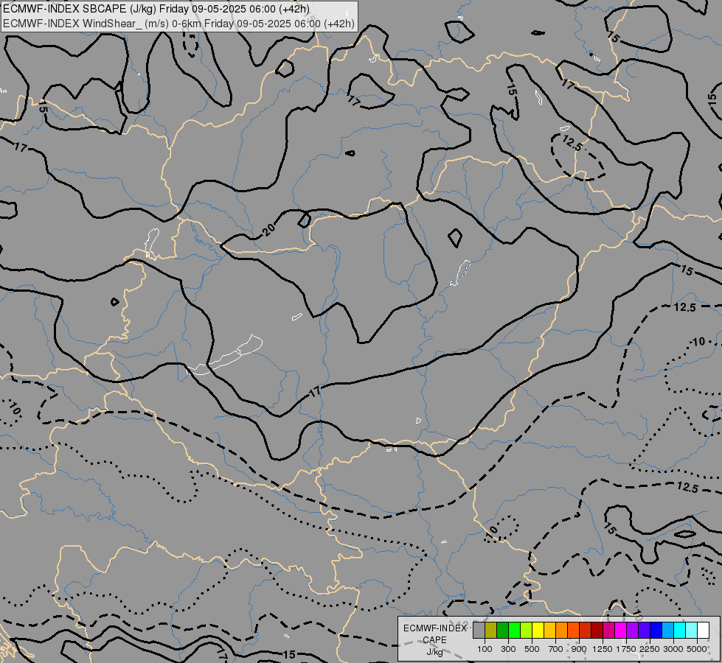Viewport: 722px width, 663px height.
Task: Choose the indigo swatch before the 2250 label
Action: coord(644,630)
